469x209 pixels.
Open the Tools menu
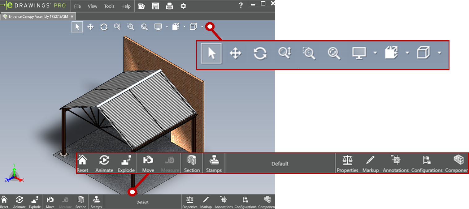pos(109,6)
